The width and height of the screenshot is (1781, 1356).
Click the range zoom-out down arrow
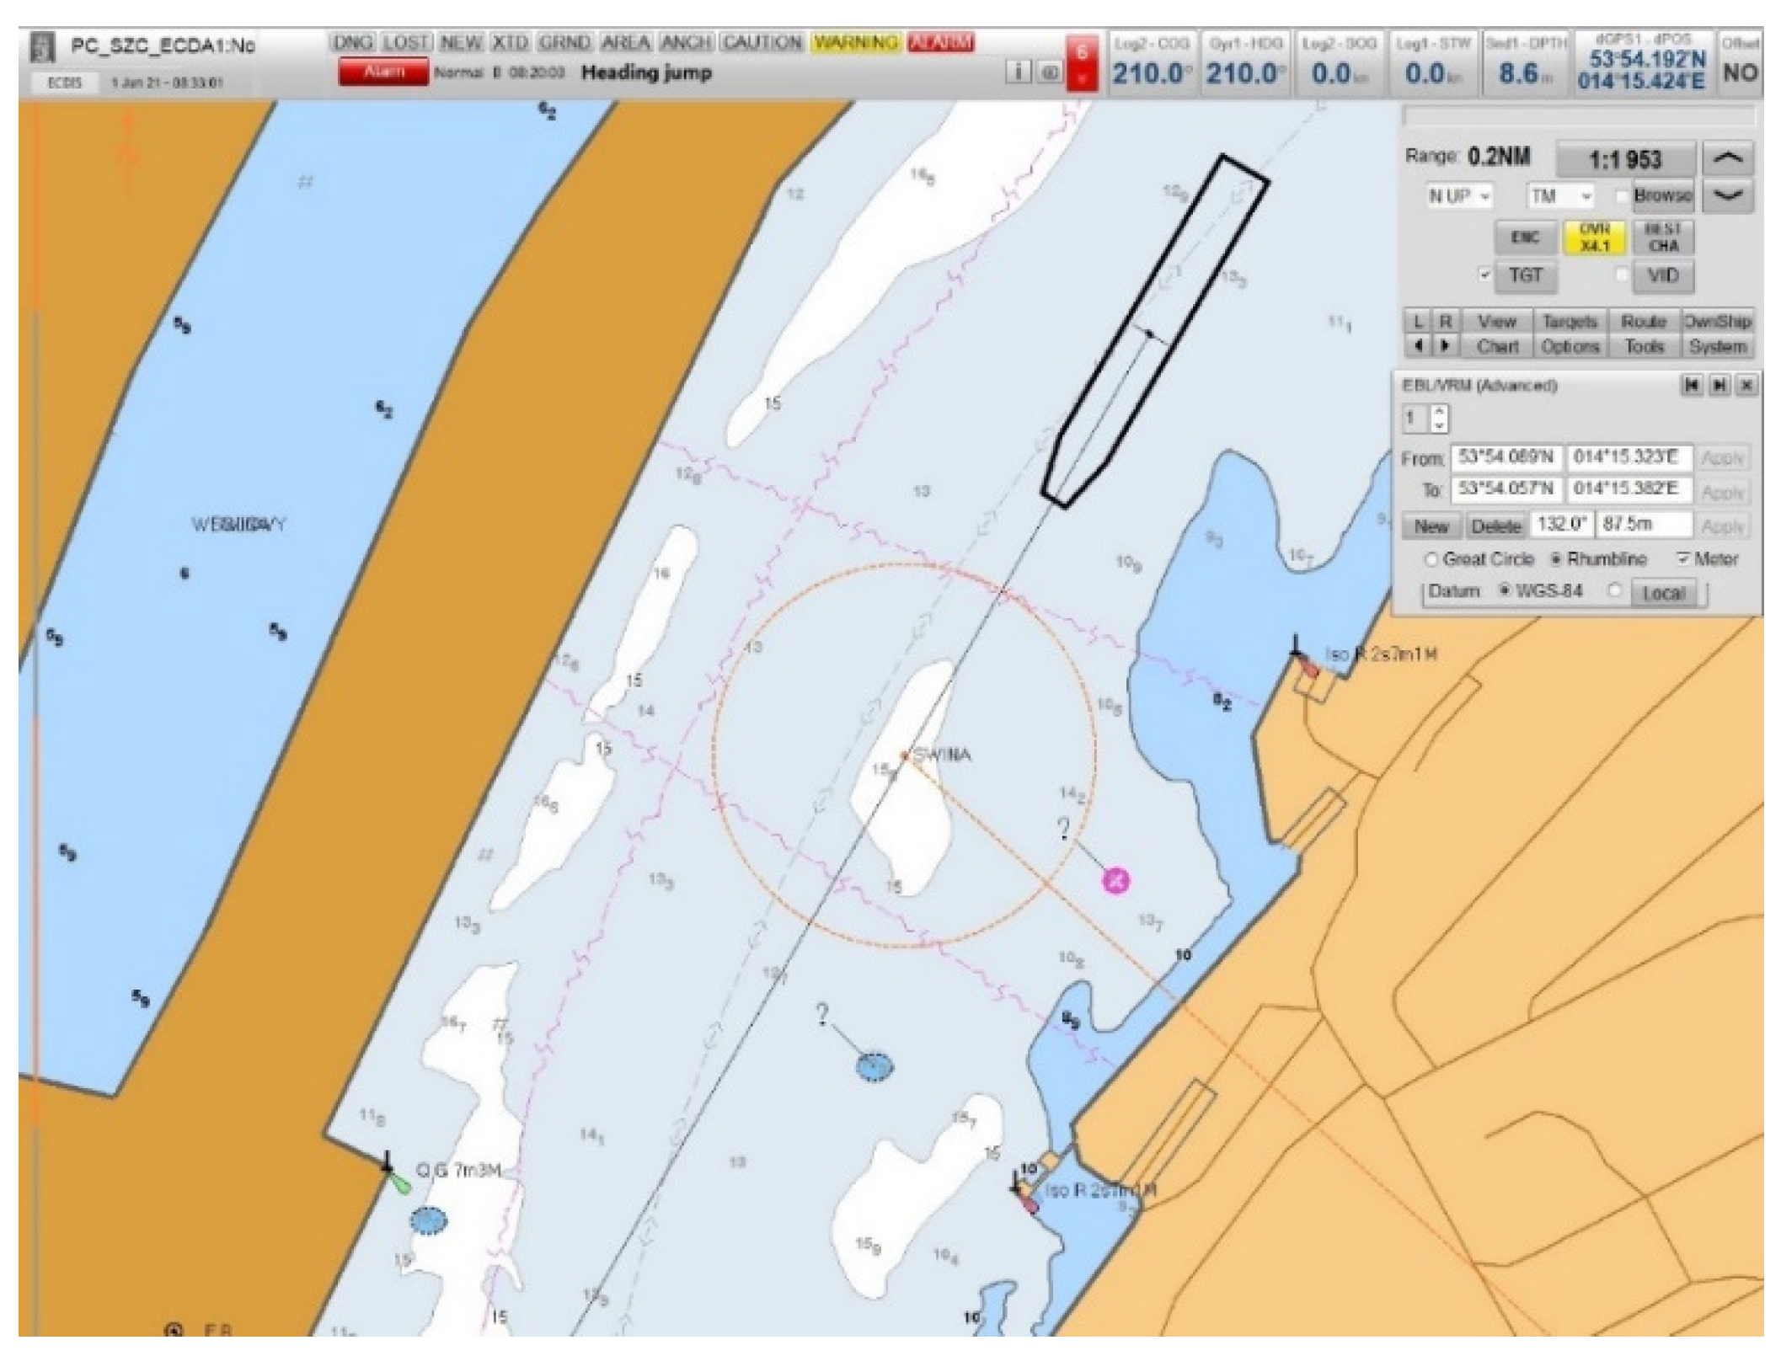pos(1728,195)
